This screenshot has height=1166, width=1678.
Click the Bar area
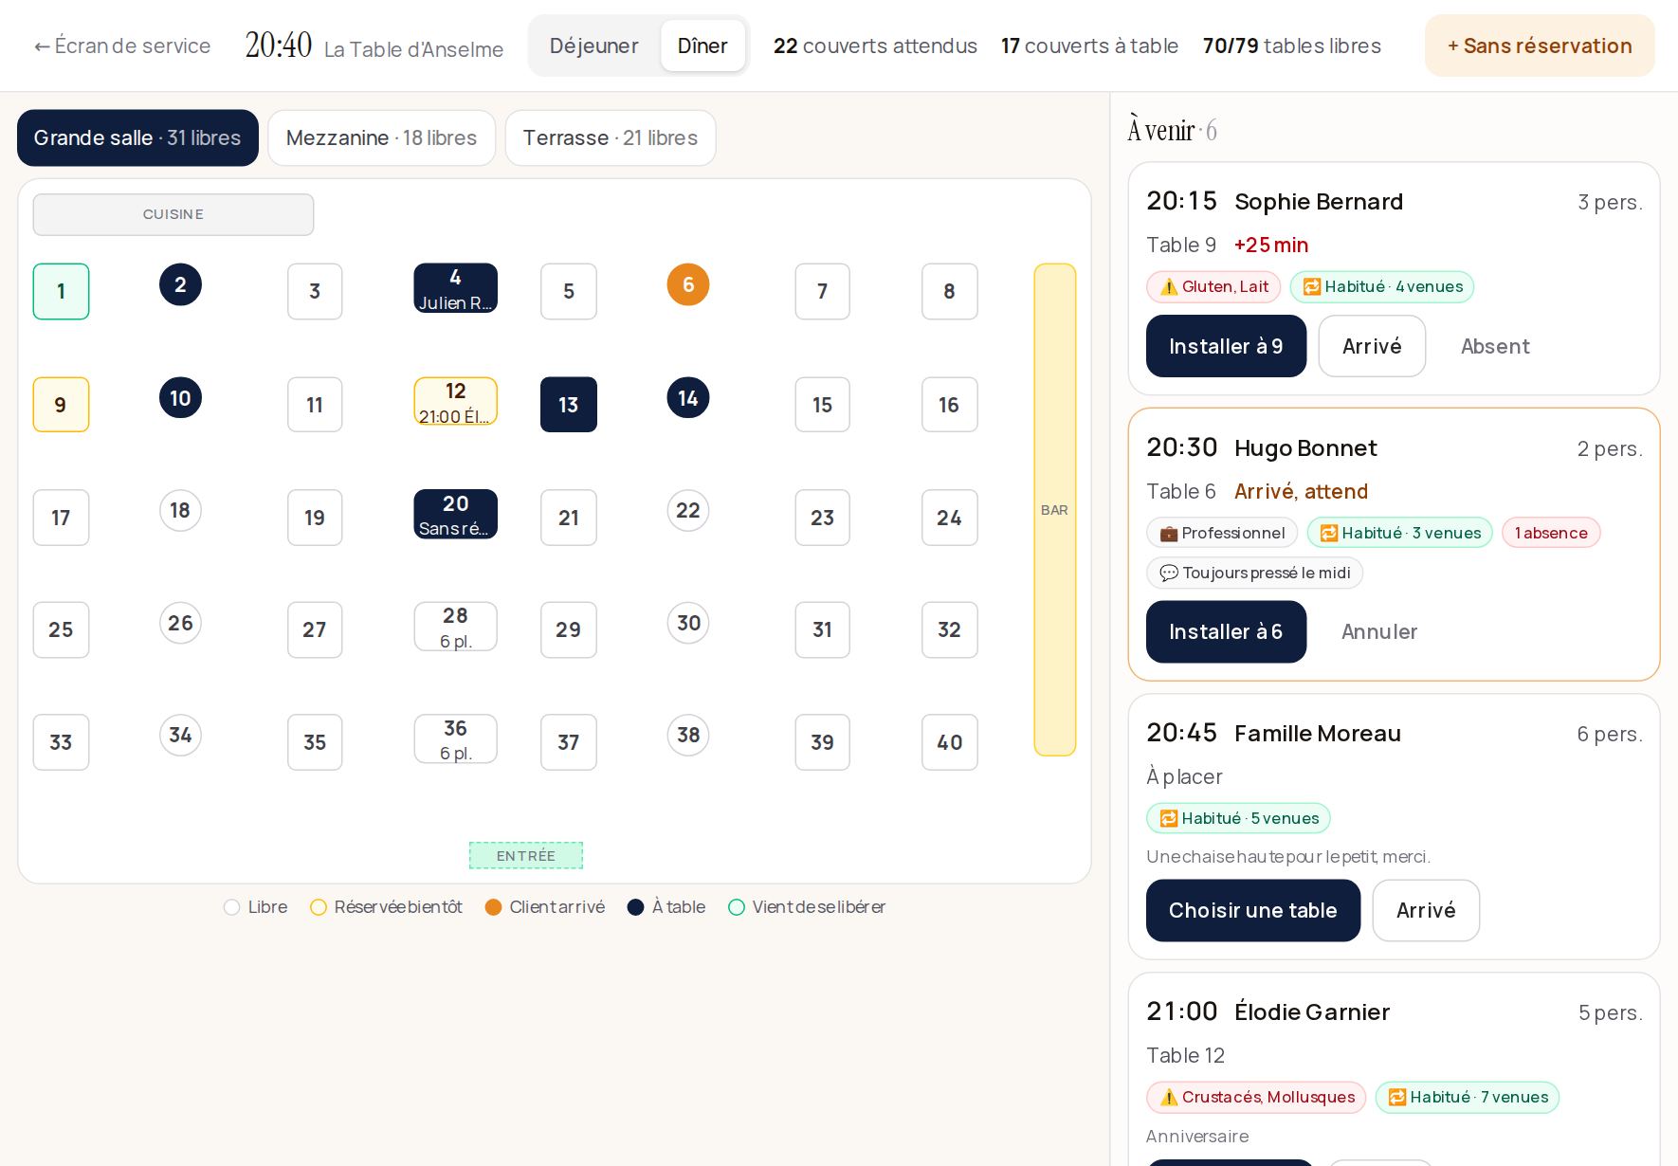[1054, 510]
